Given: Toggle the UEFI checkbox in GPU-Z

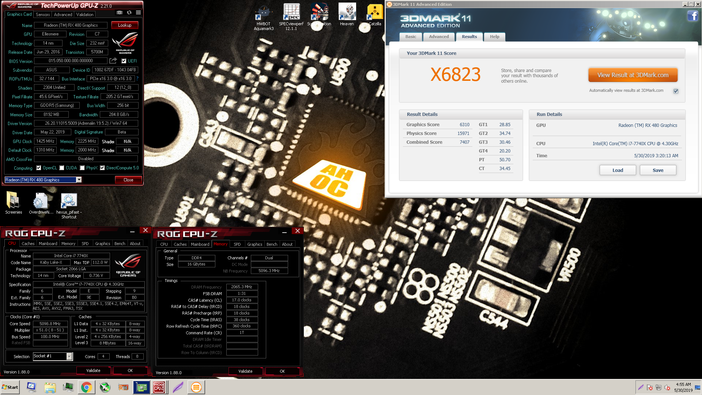Looking at the screenshot, I should point(124,61).
